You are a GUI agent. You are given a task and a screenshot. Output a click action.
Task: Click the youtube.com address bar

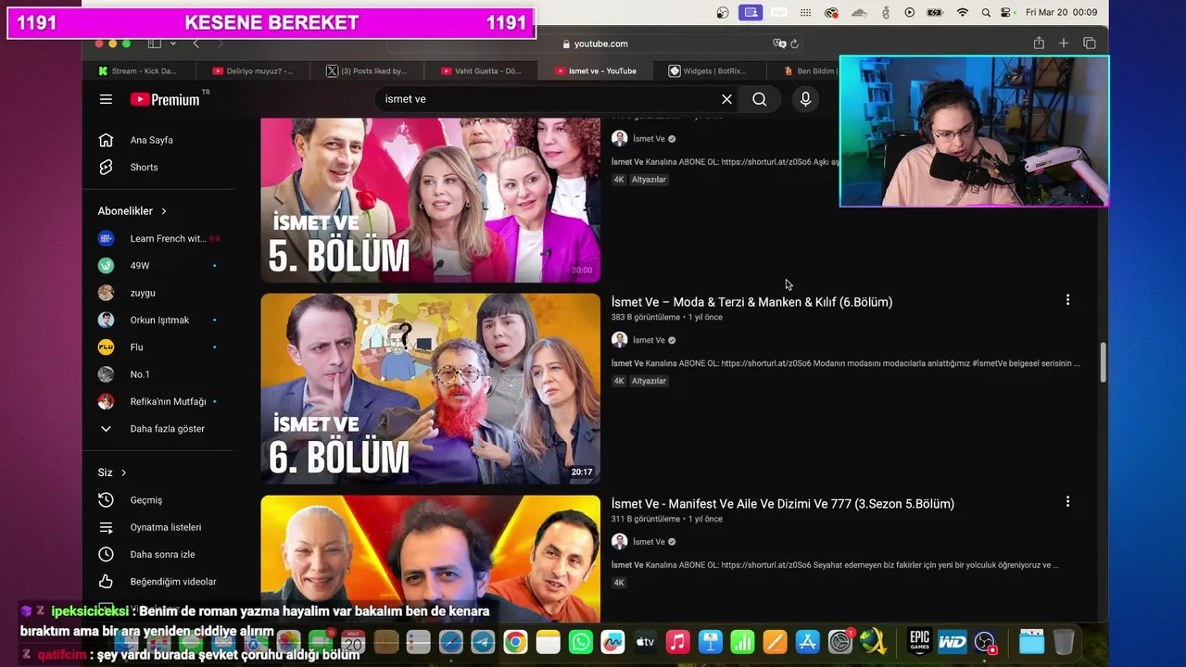[x=595, y=44]
